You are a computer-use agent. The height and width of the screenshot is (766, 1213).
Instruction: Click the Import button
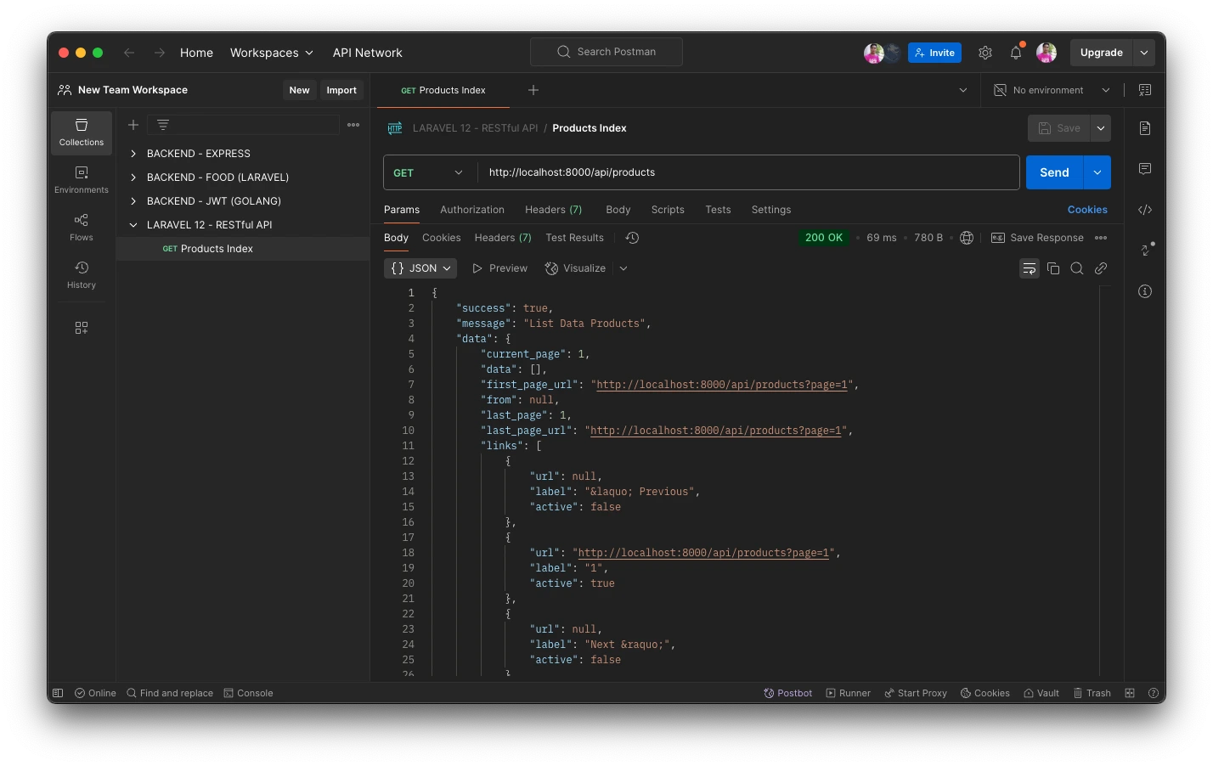tap(341, 90)
